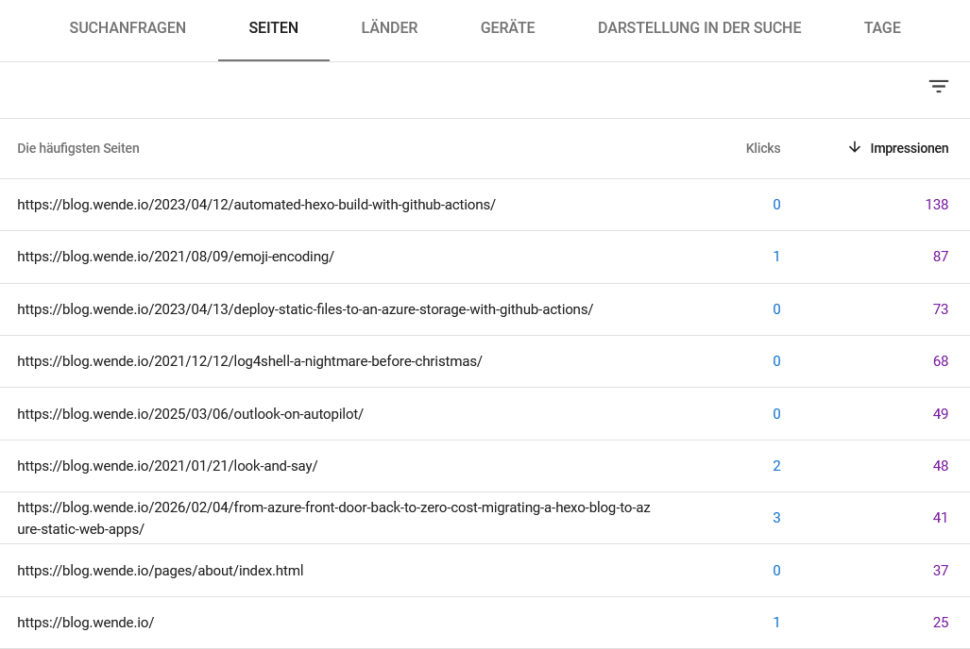
Task: Open the SUCHANFRAGEN tab
Action: (128, 27)
